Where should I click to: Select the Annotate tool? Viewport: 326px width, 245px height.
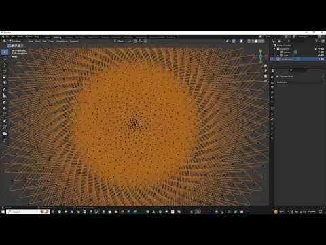coord(5,90)
